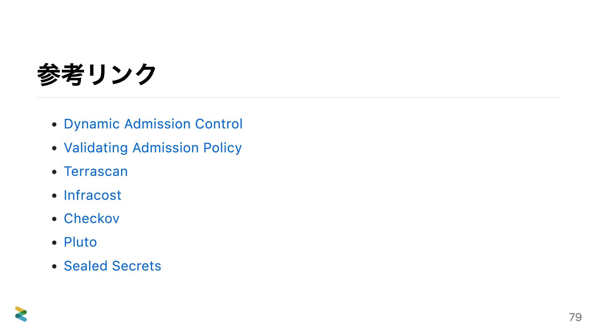Follow the Terrascan reference link

(x=96, y=171)
